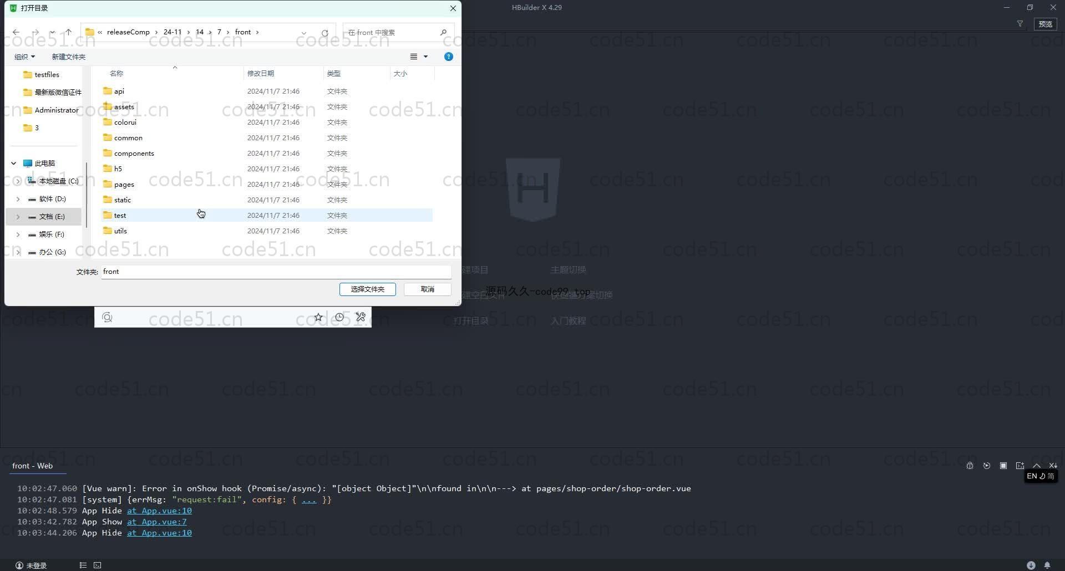Viewport: 1065px width, 571px height.
Task: Open the view options dropdown arrow
Action: pyautogui.click(x=426, y=57)
